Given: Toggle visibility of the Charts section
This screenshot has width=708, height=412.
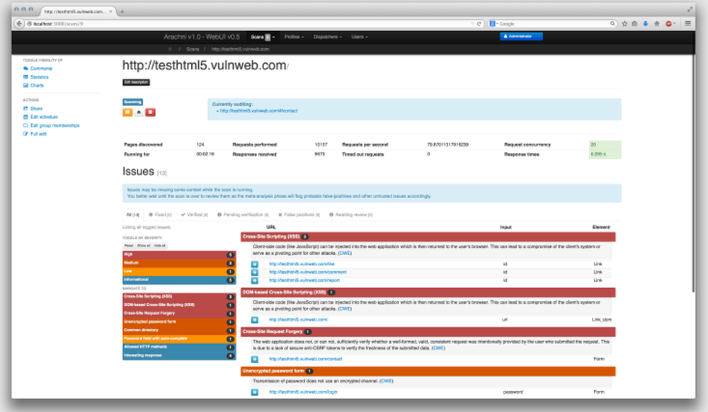Looking at the screenshot, I should [37, 85].
